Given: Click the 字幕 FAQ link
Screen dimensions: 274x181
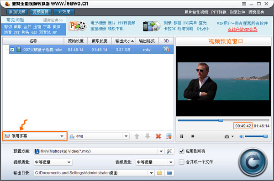Looking at the screenshot, I should coord(47,27).
